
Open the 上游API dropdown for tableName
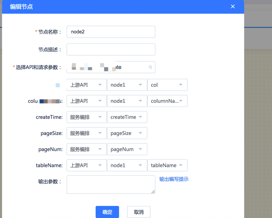[87, 165]
